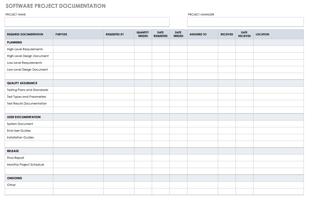Viewport: 309px width, 202px height.
Task: Click the Project Name input field
Action: pyautogui.click(x=87, y=22)
